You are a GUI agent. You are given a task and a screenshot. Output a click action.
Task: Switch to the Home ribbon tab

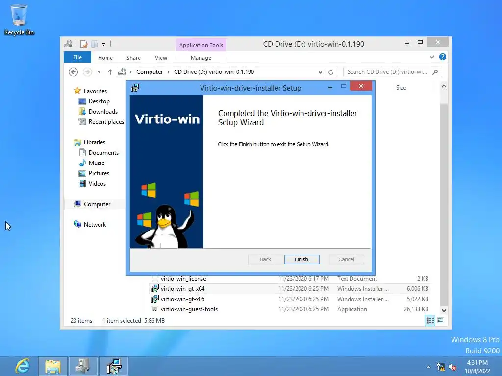pyautogui.click(x=105, y=58)
